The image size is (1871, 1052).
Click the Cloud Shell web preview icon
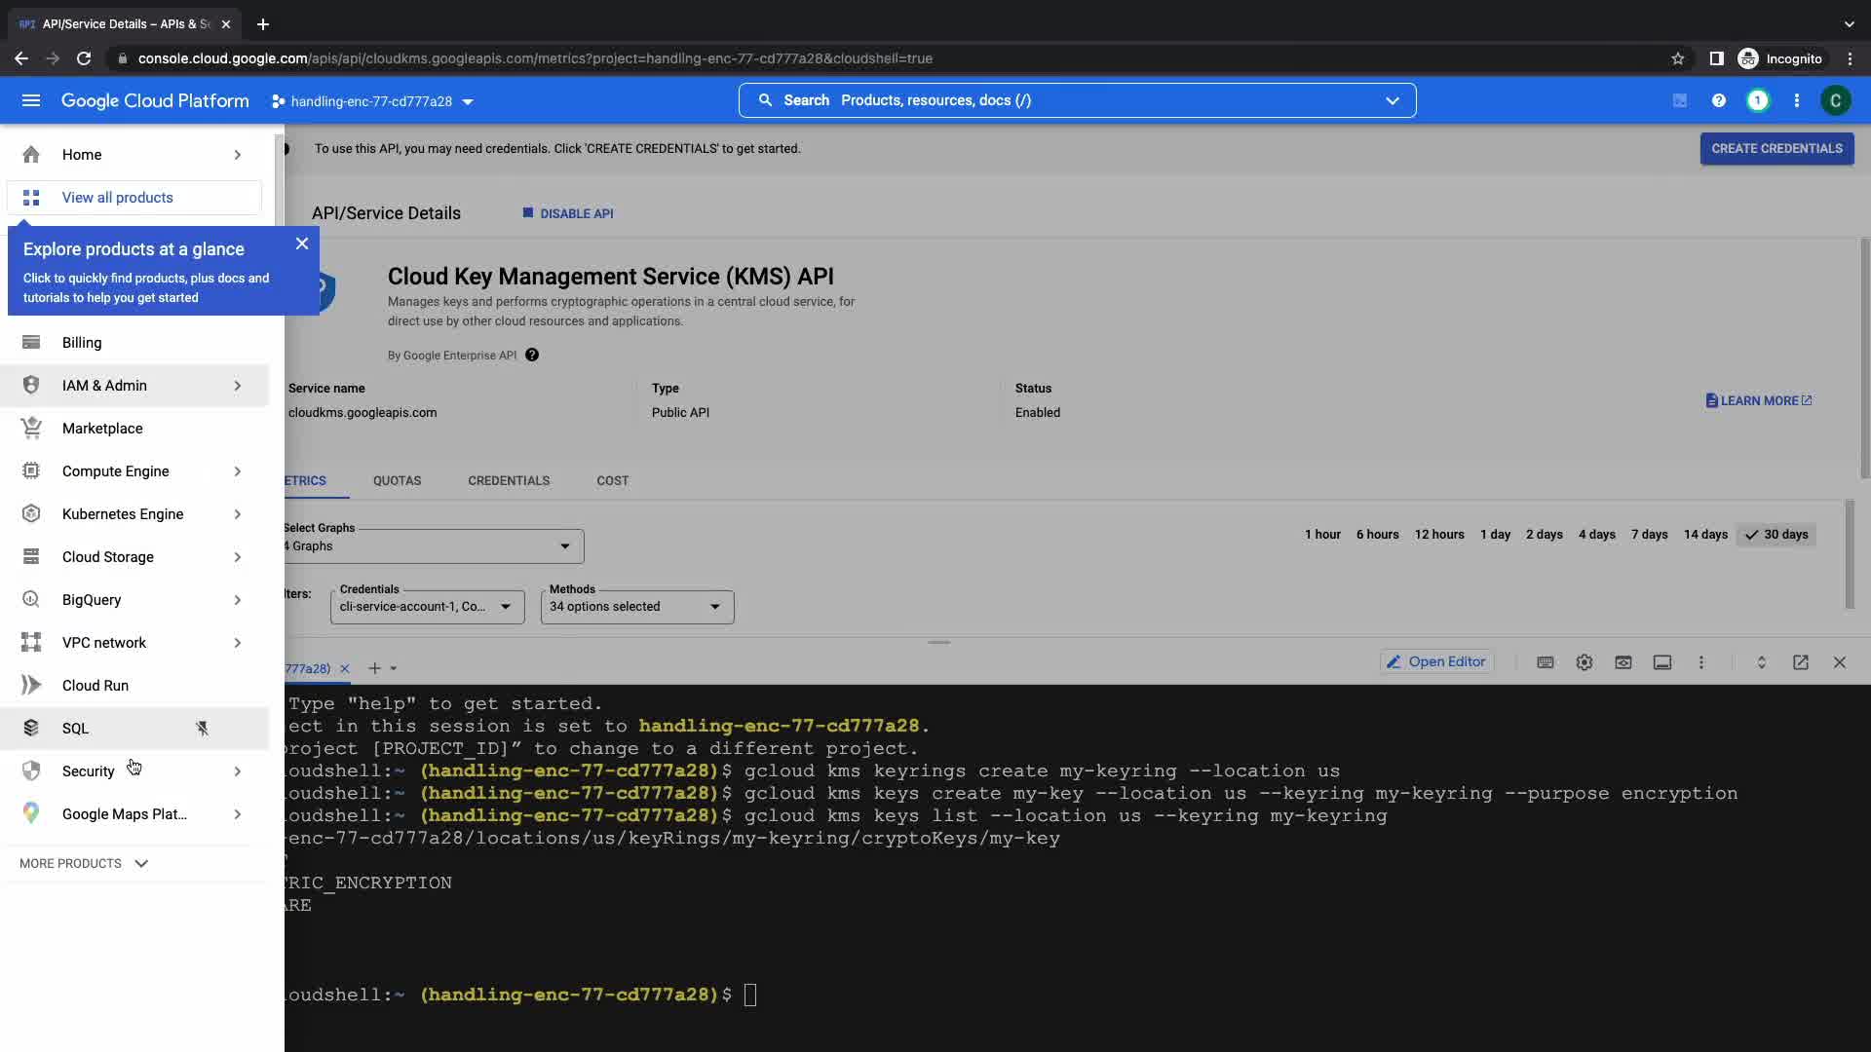point(1623,662)
